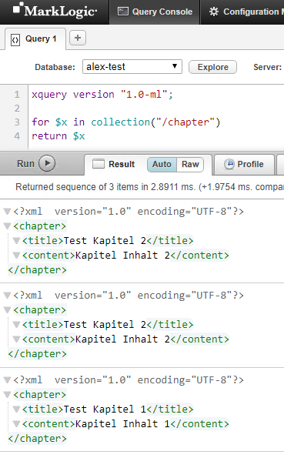The width and height of the screenshot is (284, 458).
Task: Click the Configuration gear icon
Action: click(x=214, y=12)
